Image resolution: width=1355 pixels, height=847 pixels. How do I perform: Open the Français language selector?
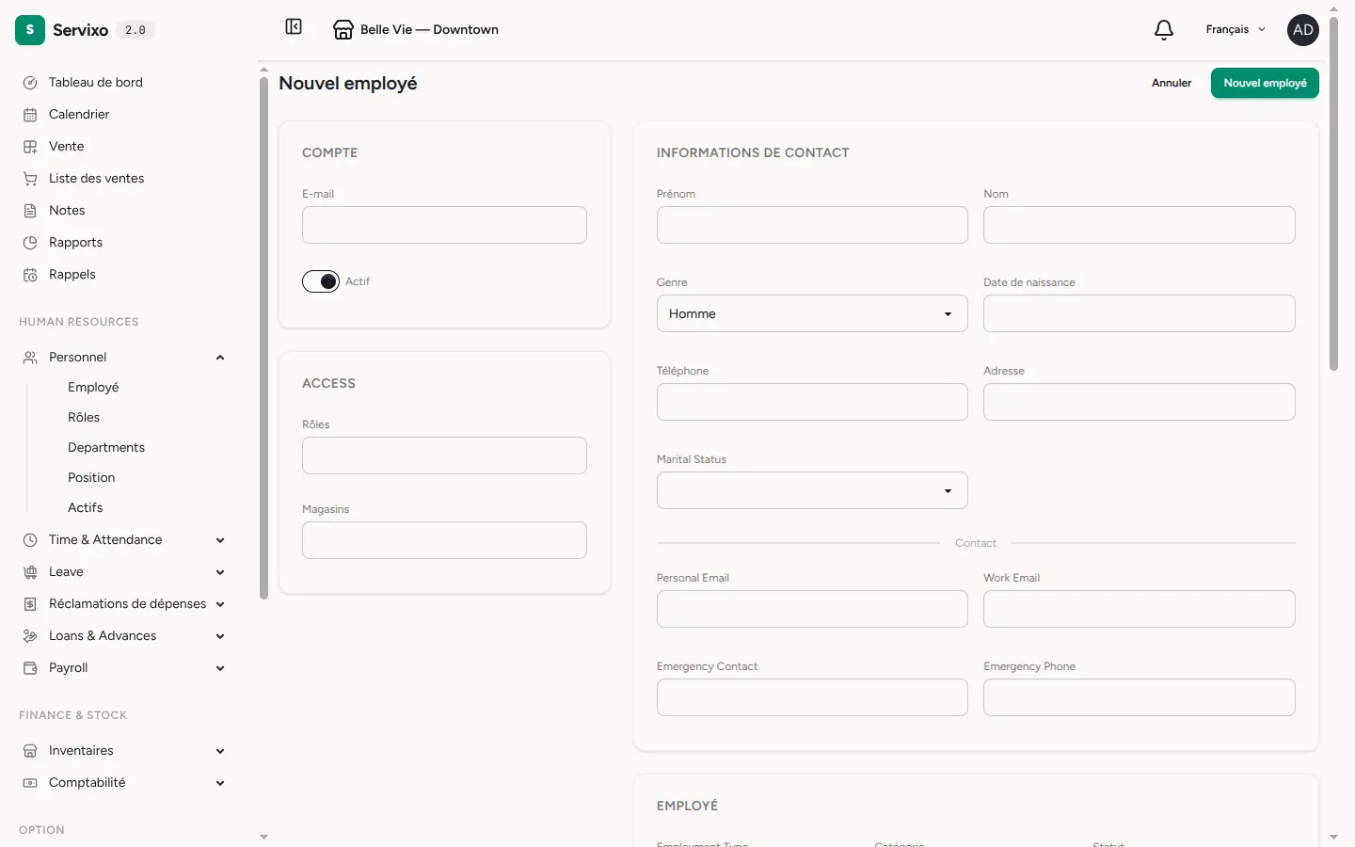[x=1235, y=30]
